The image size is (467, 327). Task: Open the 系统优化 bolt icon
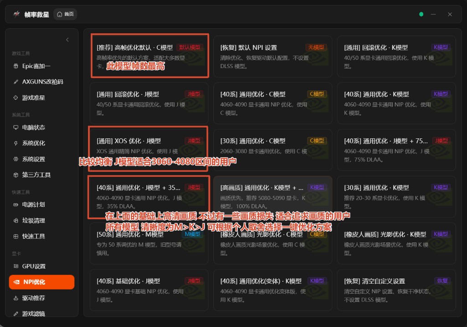coord(16,143)
